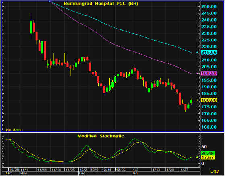Viewport: 225px width, 176px height.
Task: Click the last green candlestick near 180
Action: [191, 102]
